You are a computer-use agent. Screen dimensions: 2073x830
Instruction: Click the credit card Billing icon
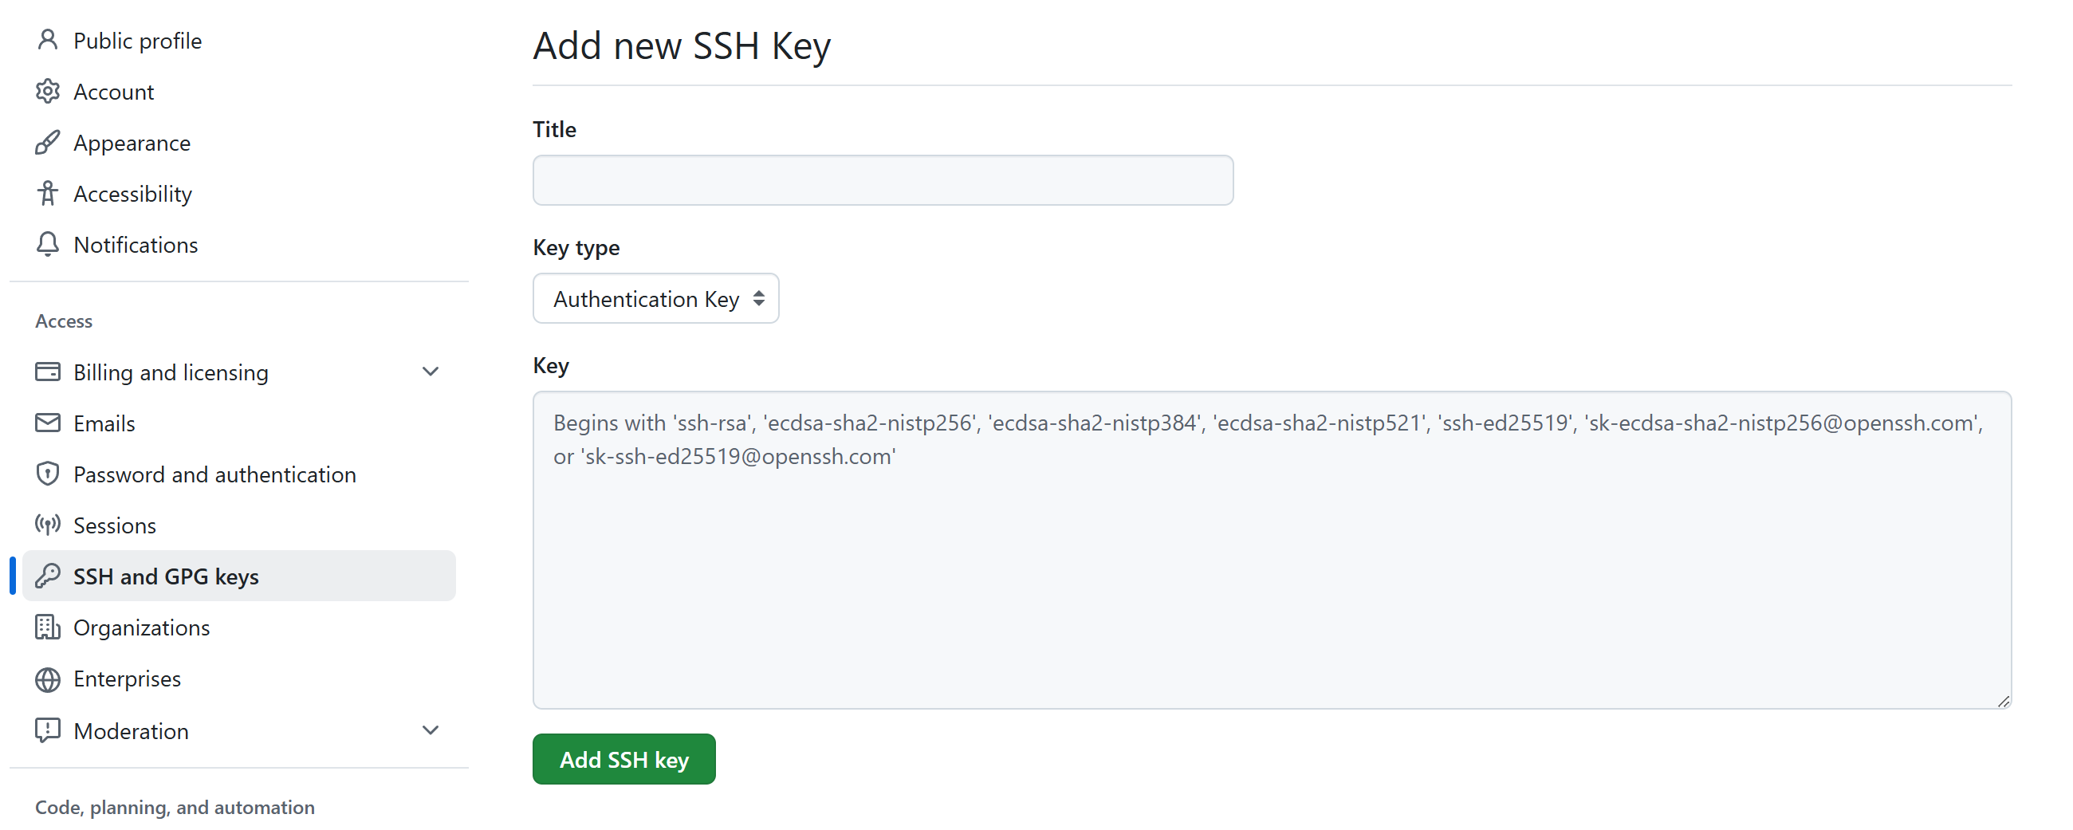point(48,372)
